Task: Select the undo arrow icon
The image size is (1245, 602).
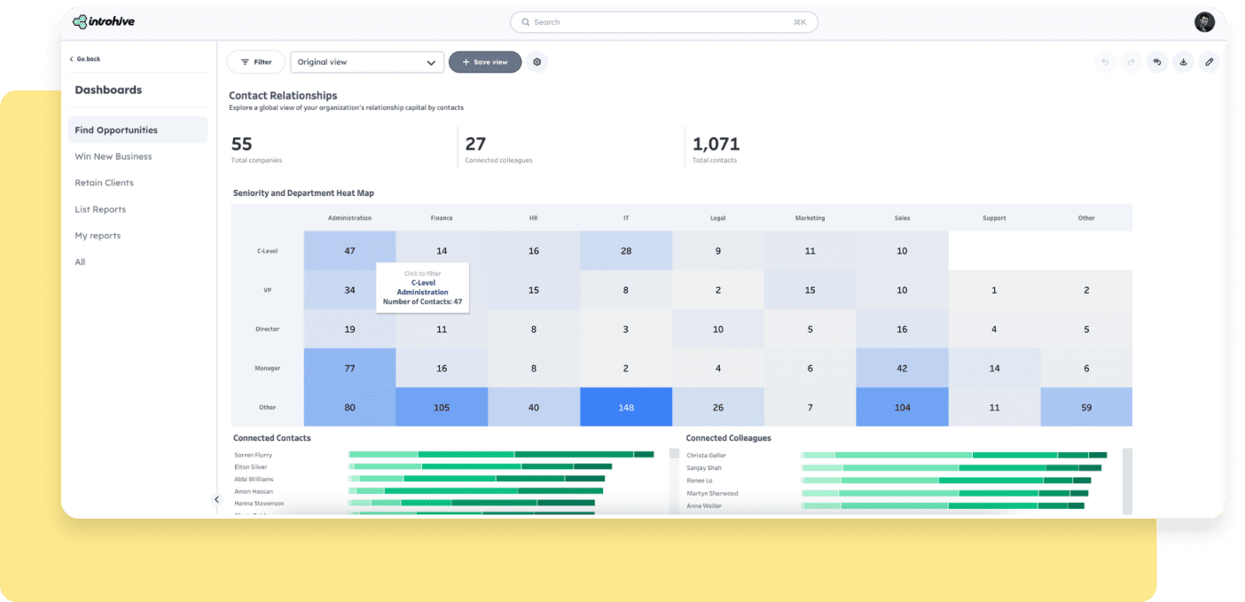Action: tap(1105, 62)
